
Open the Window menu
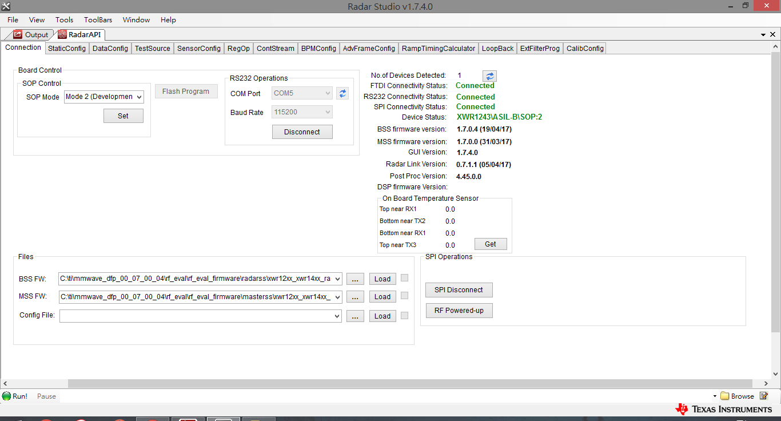[x=136, y=19]
